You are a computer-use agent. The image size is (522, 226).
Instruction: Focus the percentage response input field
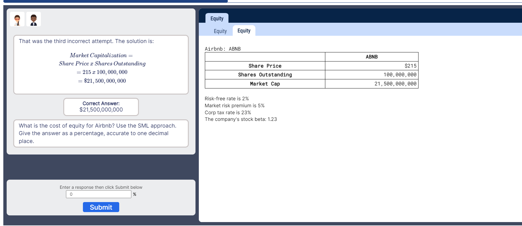99,194
